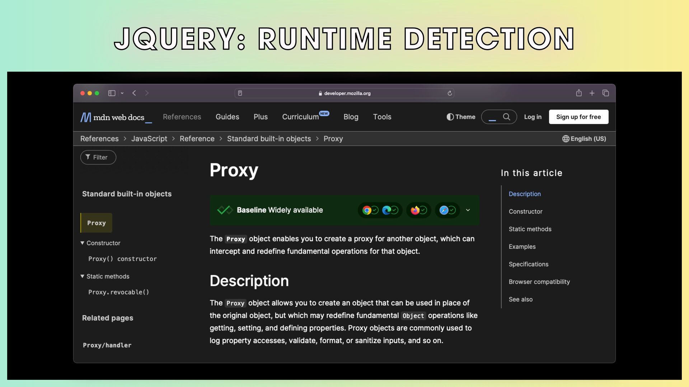Open the English (US) language menu

tap(584, 139)
